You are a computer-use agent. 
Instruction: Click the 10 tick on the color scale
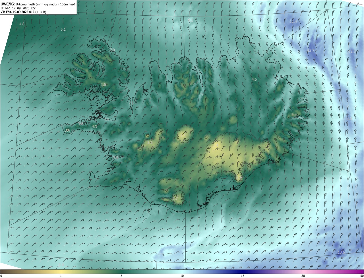point(182,276)
